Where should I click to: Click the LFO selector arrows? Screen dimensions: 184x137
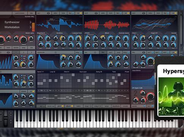(8, 53)
